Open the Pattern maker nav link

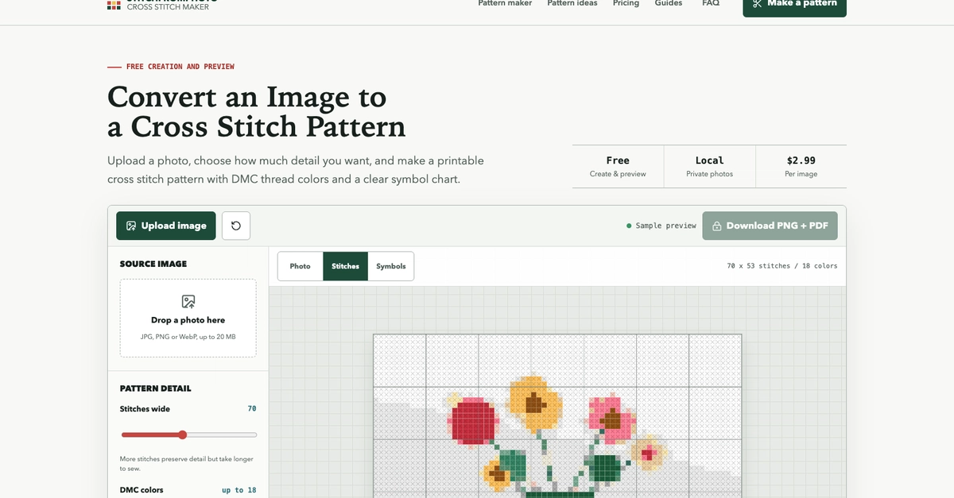point(505,3)
